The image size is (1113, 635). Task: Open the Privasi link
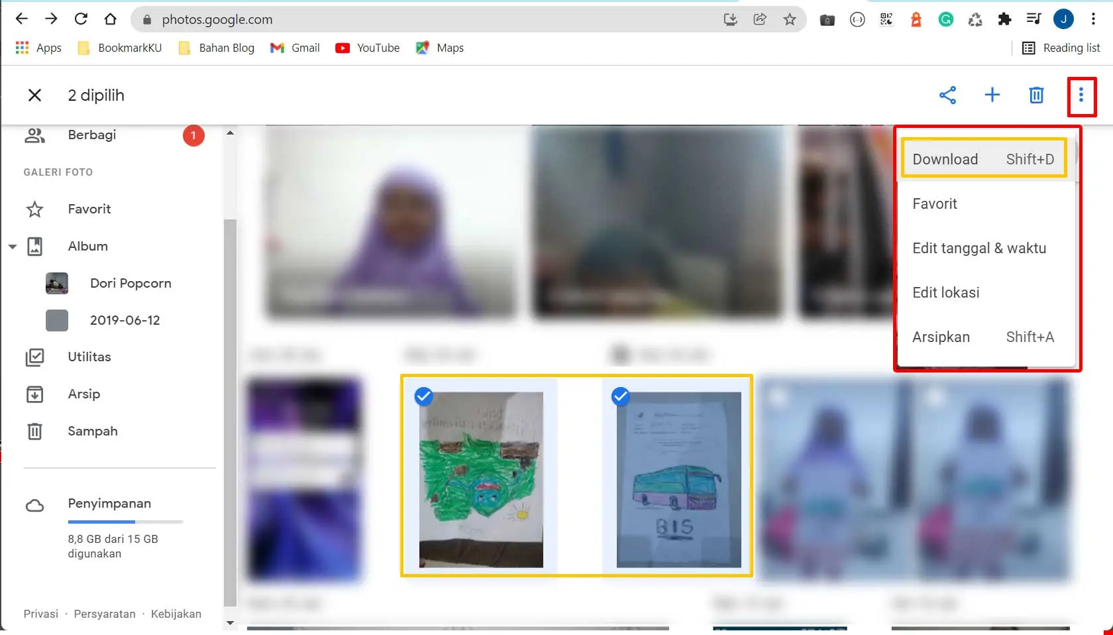41,614
